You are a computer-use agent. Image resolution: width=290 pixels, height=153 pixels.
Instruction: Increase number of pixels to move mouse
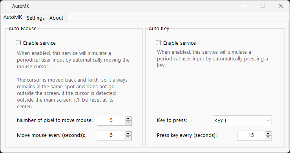coord(128,118)
